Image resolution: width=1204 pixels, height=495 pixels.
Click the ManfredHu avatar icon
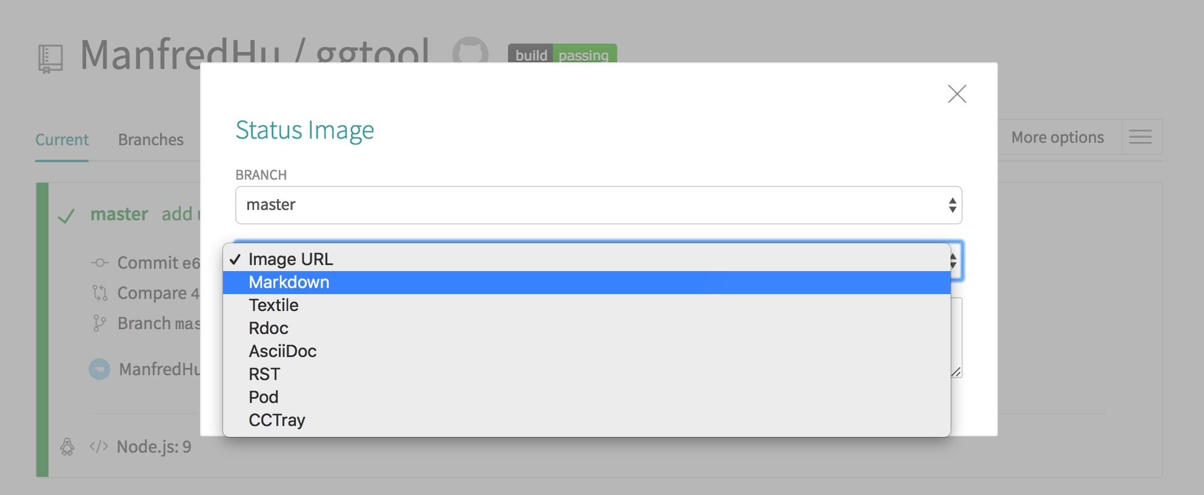tap(99, 369)
